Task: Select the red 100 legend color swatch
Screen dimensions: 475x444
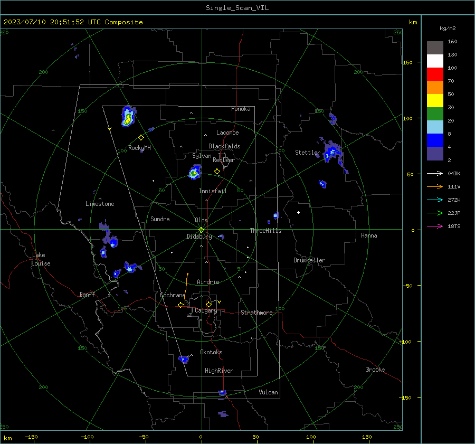Action: click(435, 74)
